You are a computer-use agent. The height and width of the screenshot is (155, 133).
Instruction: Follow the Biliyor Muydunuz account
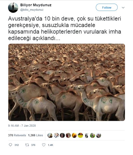click(107, 7)
